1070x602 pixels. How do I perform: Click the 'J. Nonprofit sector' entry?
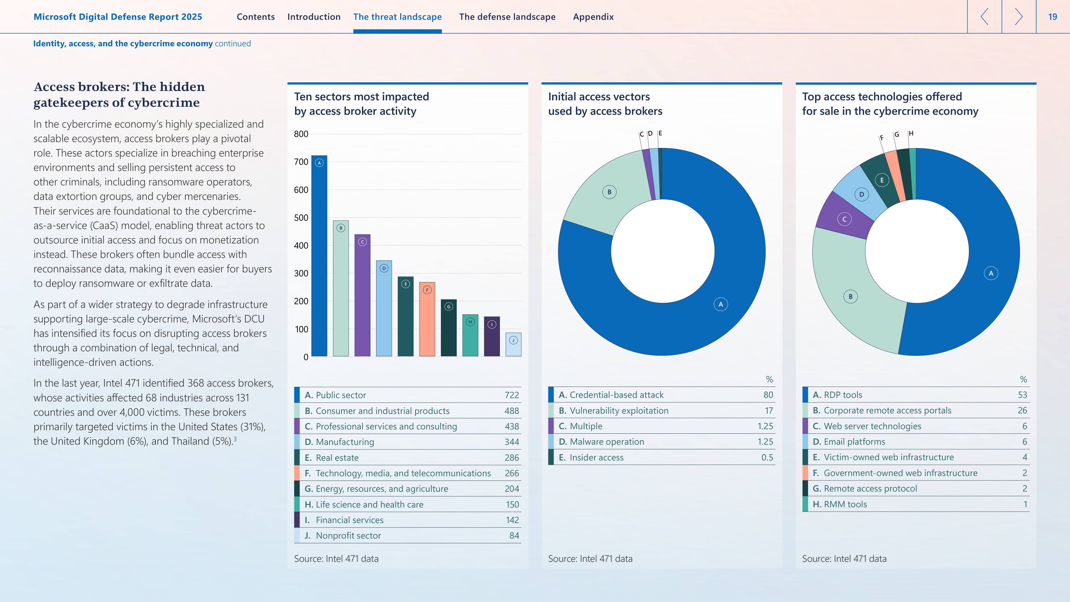tap(407, 536)
